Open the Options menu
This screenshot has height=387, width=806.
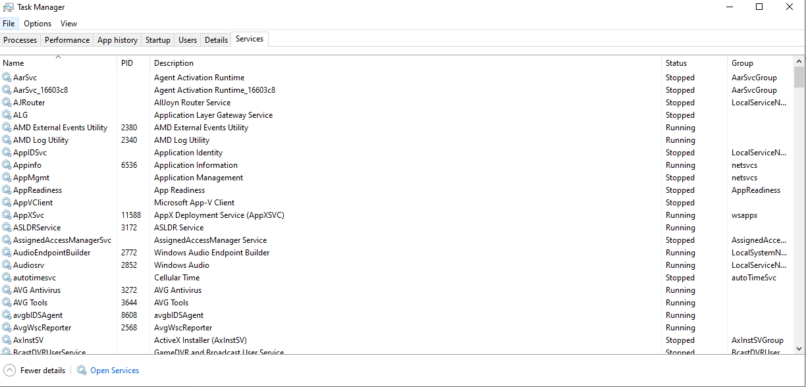coord(38,24)
